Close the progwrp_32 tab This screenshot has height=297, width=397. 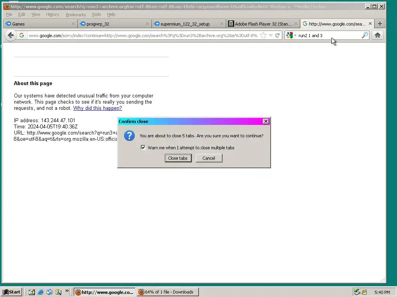pos(147,24)
